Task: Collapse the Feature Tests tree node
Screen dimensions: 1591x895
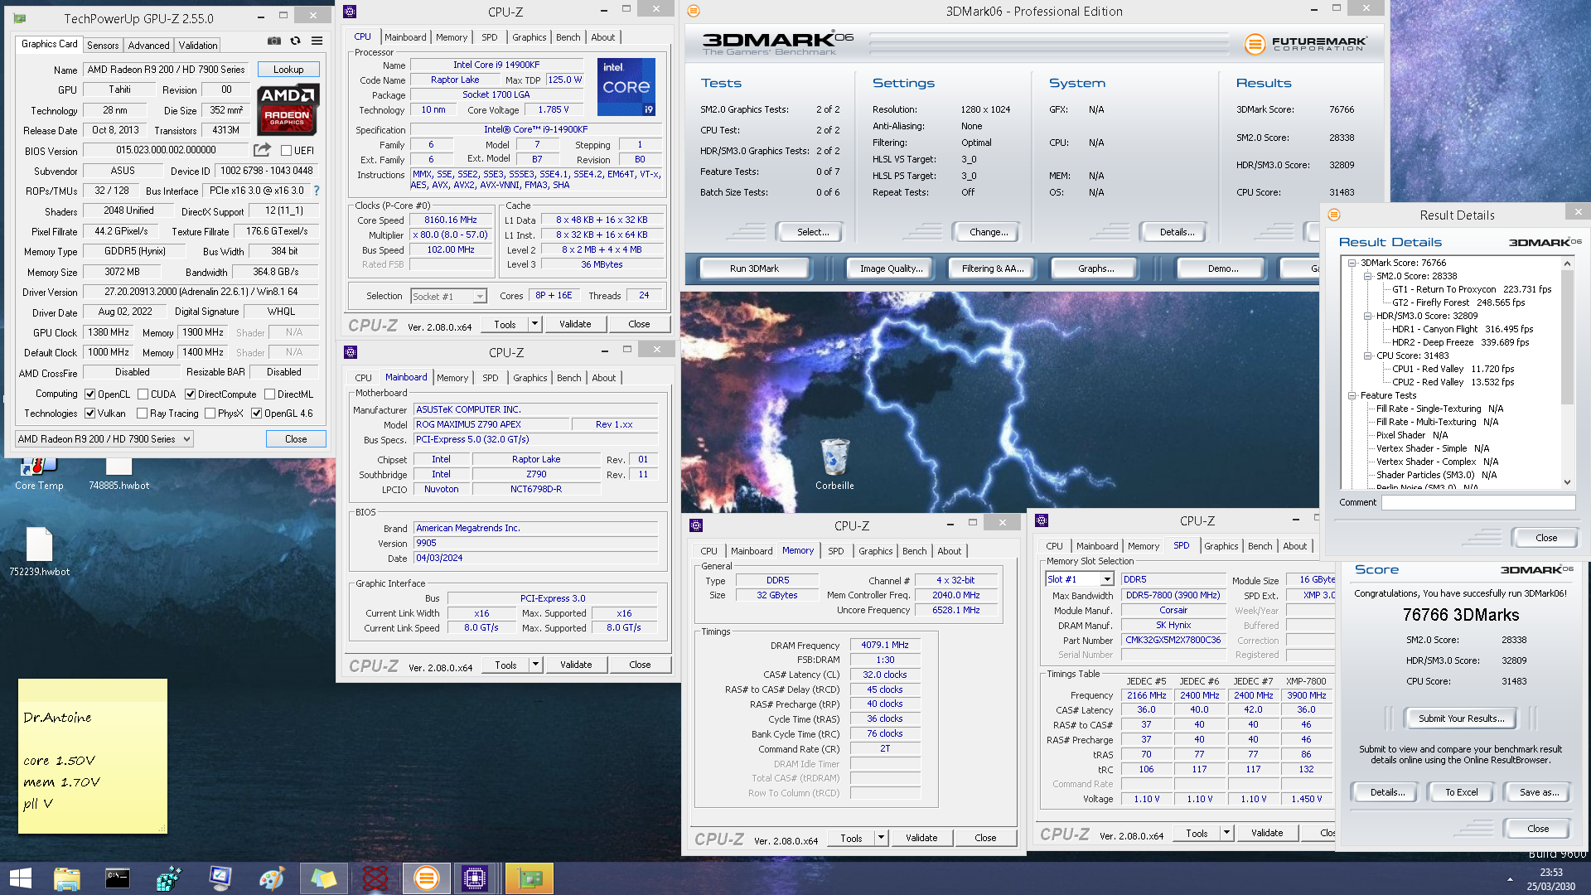Action: point(1352,395)
